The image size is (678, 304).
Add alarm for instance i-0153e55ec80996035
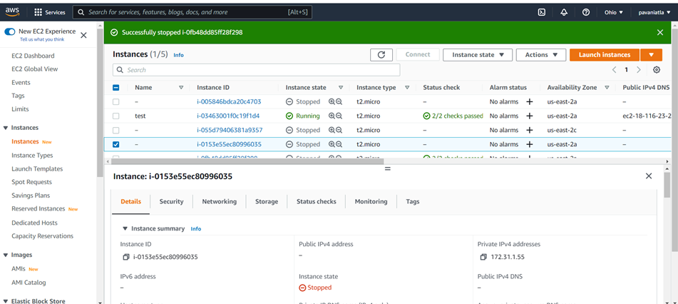529,144
